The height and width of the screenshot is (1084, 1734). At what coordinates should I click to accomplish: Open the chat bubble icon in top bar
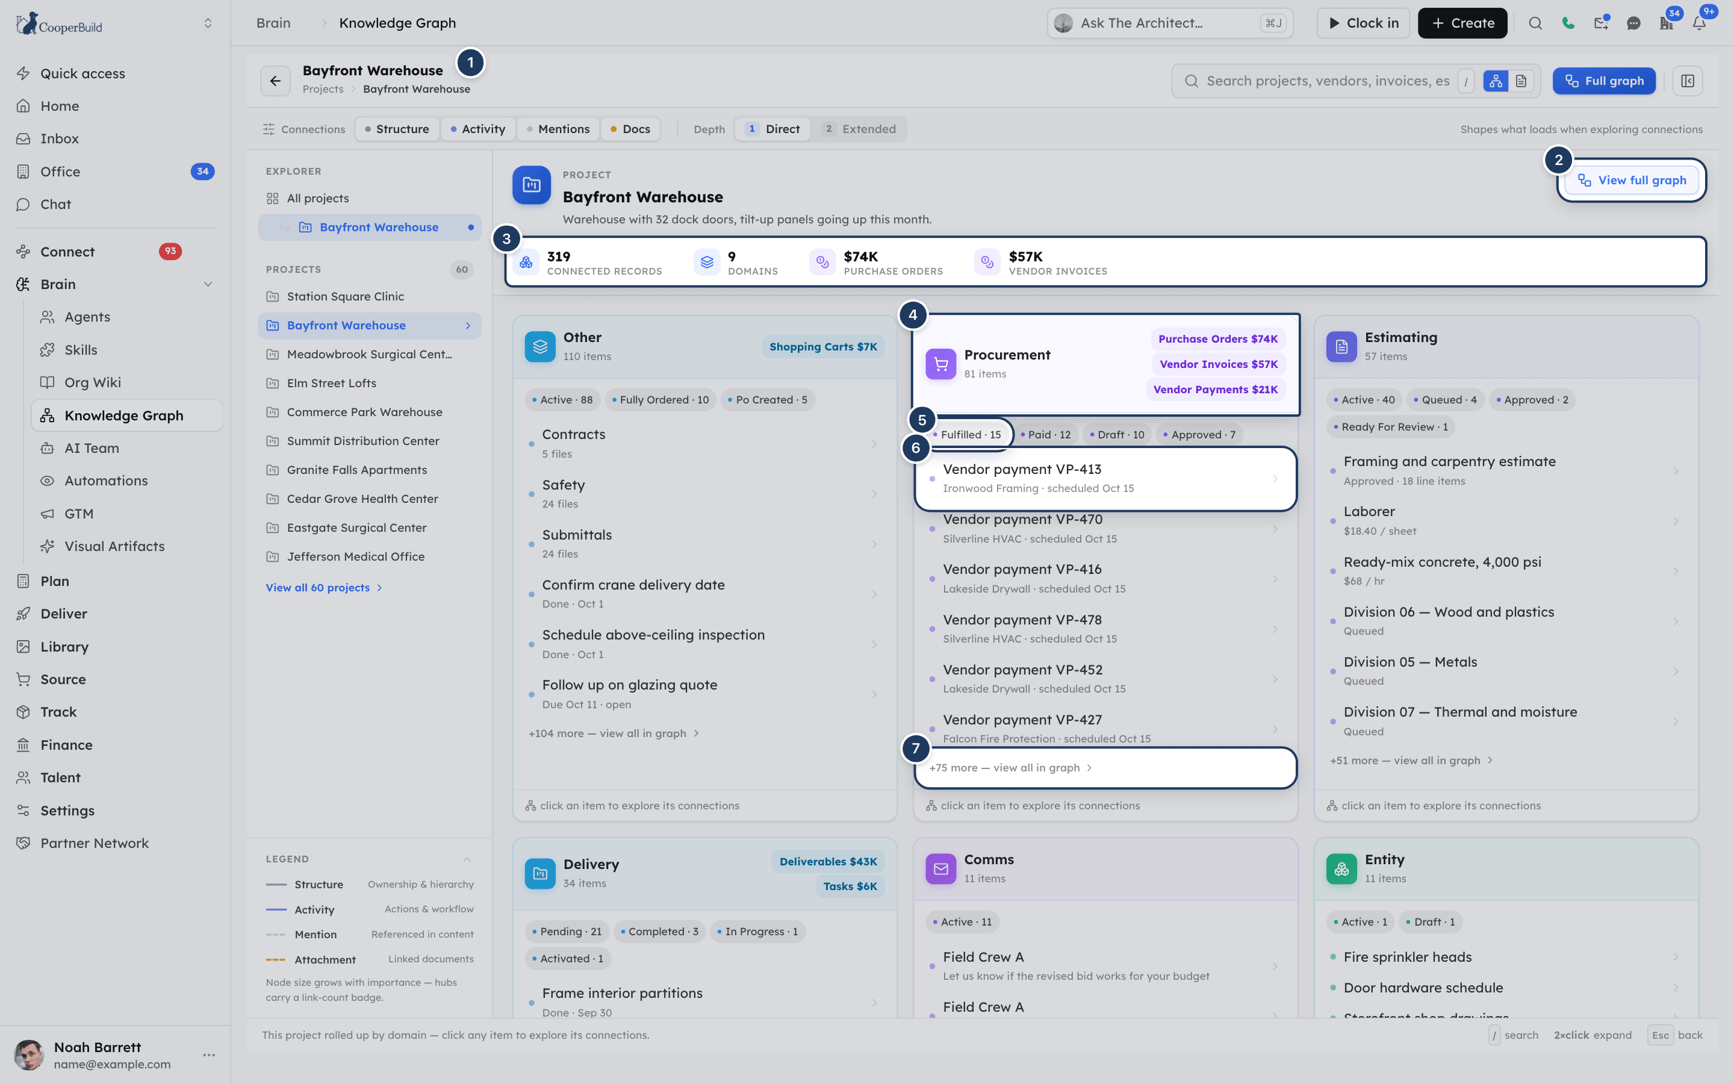pos(1633,23)
